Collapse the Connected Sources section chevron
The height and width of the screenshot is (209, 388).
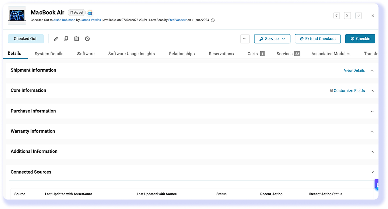pos(372,172)
